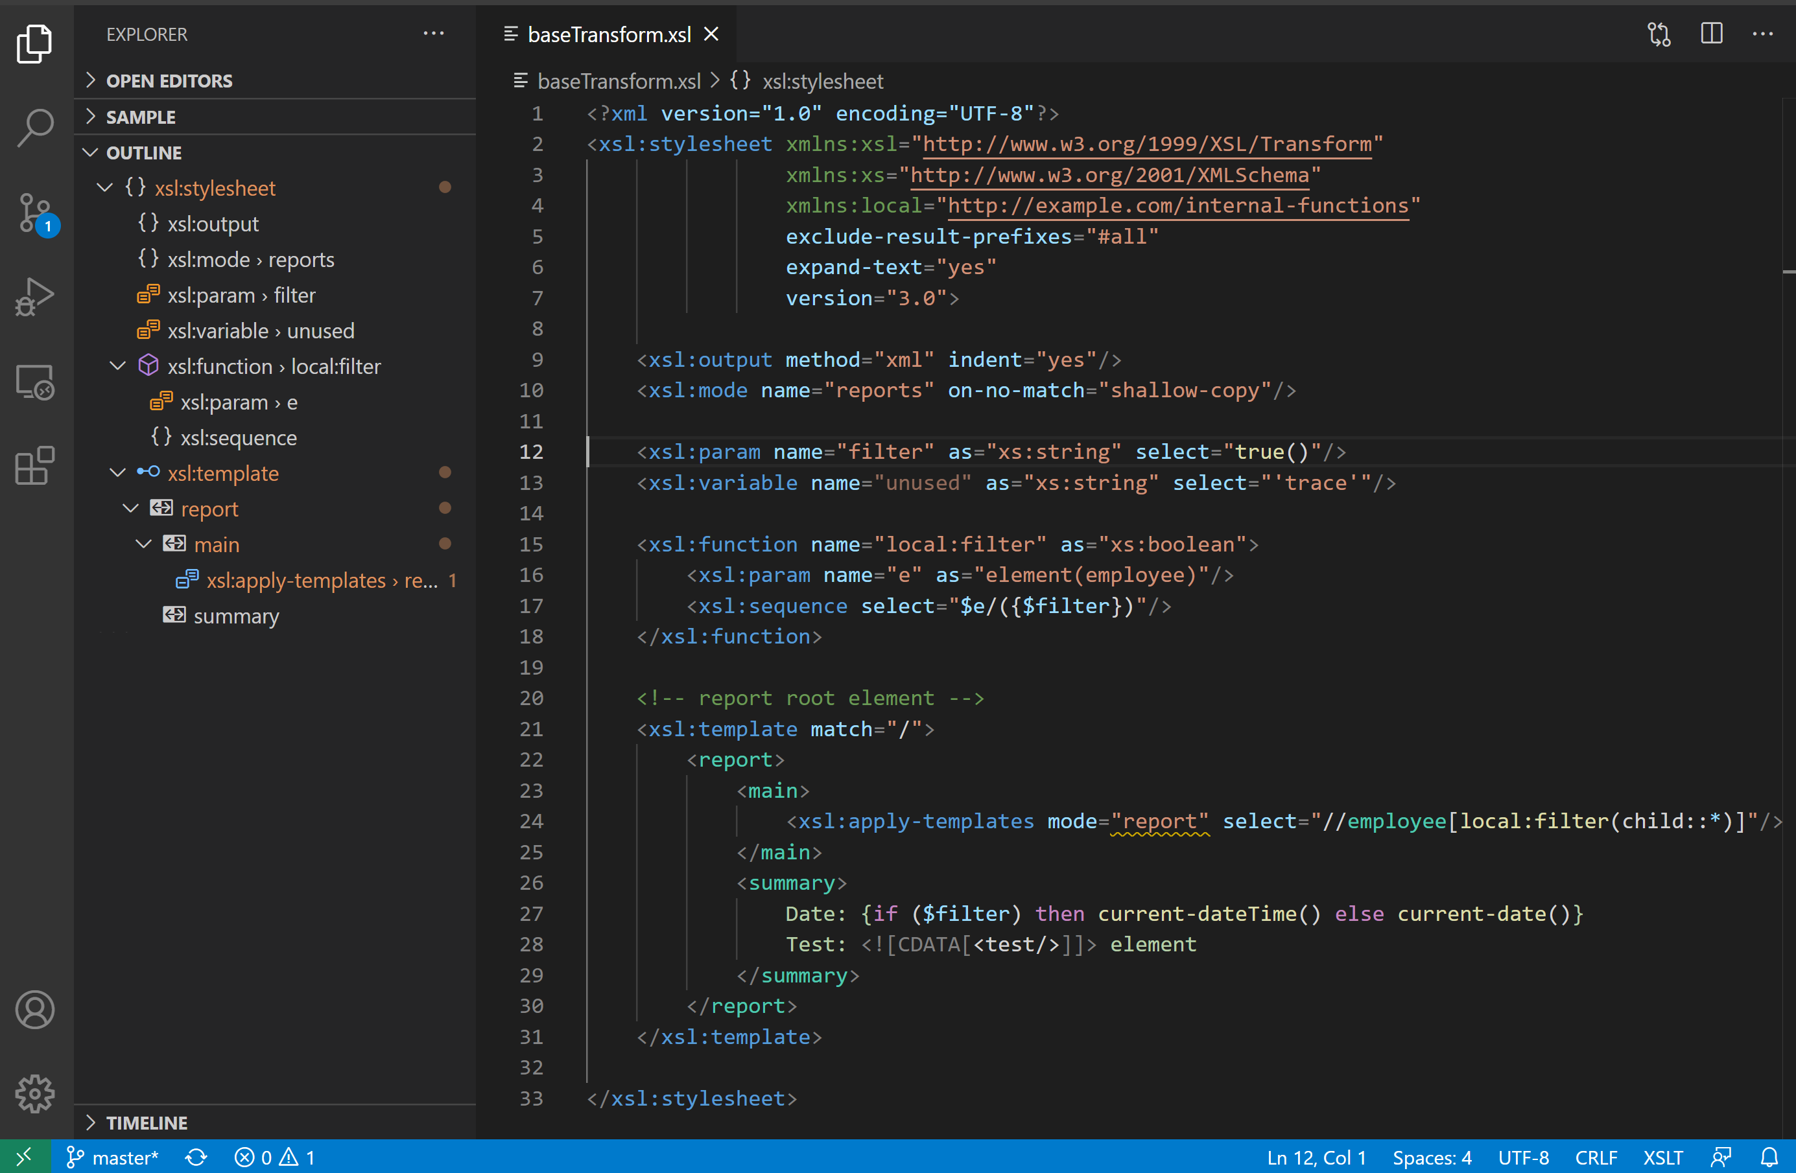1796x1173 pixels.
Task: Click line number 15 in the gutter
Action: 531,544
